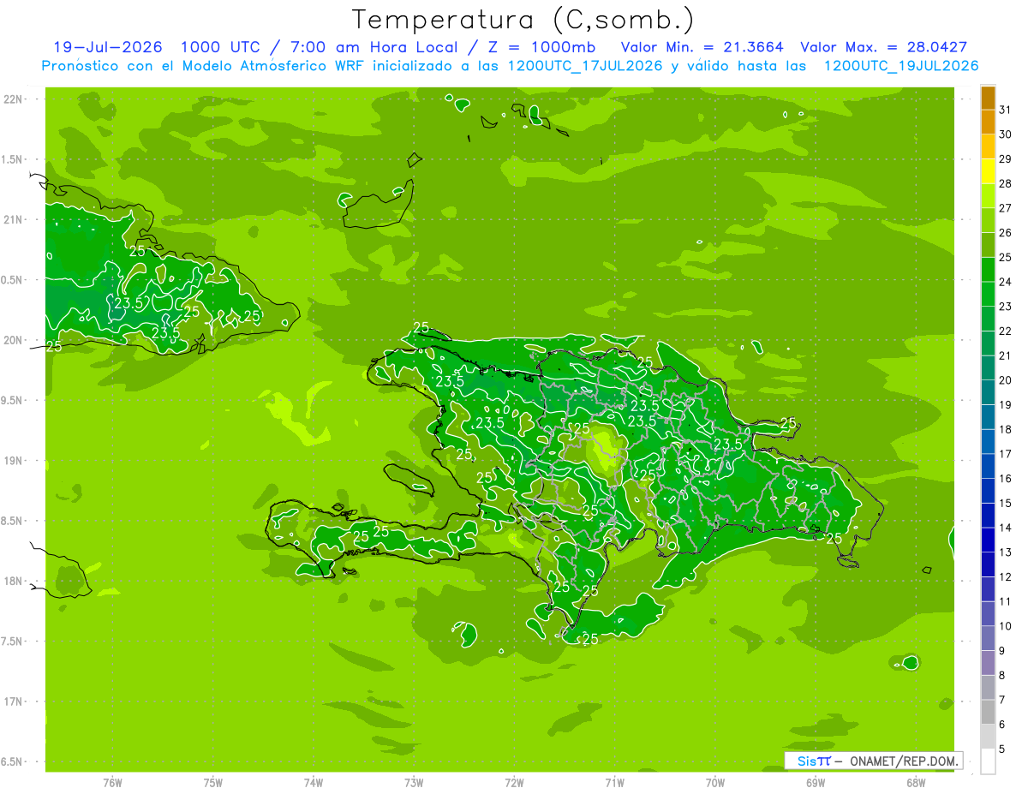Screen dimensions: 1028x794
Task: Click the "74W" longitude axis label
Action: tap(314, 783)
